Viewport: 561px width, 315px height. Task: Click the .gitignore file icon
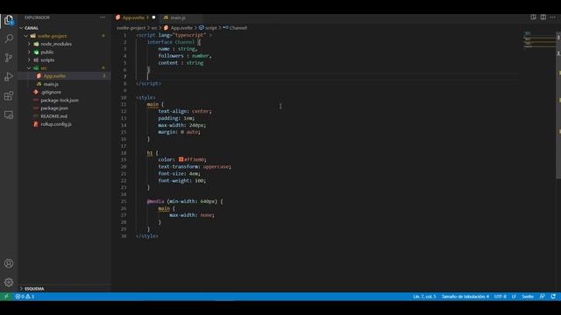[36, 92]
